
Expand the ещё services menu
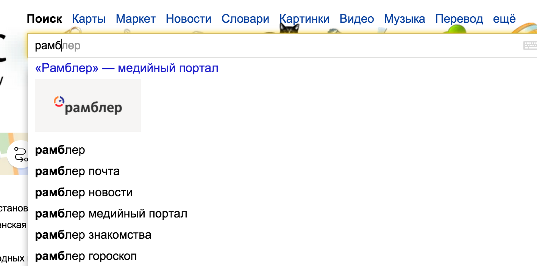[504, 19]
